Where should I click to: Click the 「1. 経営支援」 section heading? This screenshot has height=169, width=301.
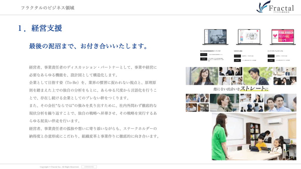click(40, 28)
